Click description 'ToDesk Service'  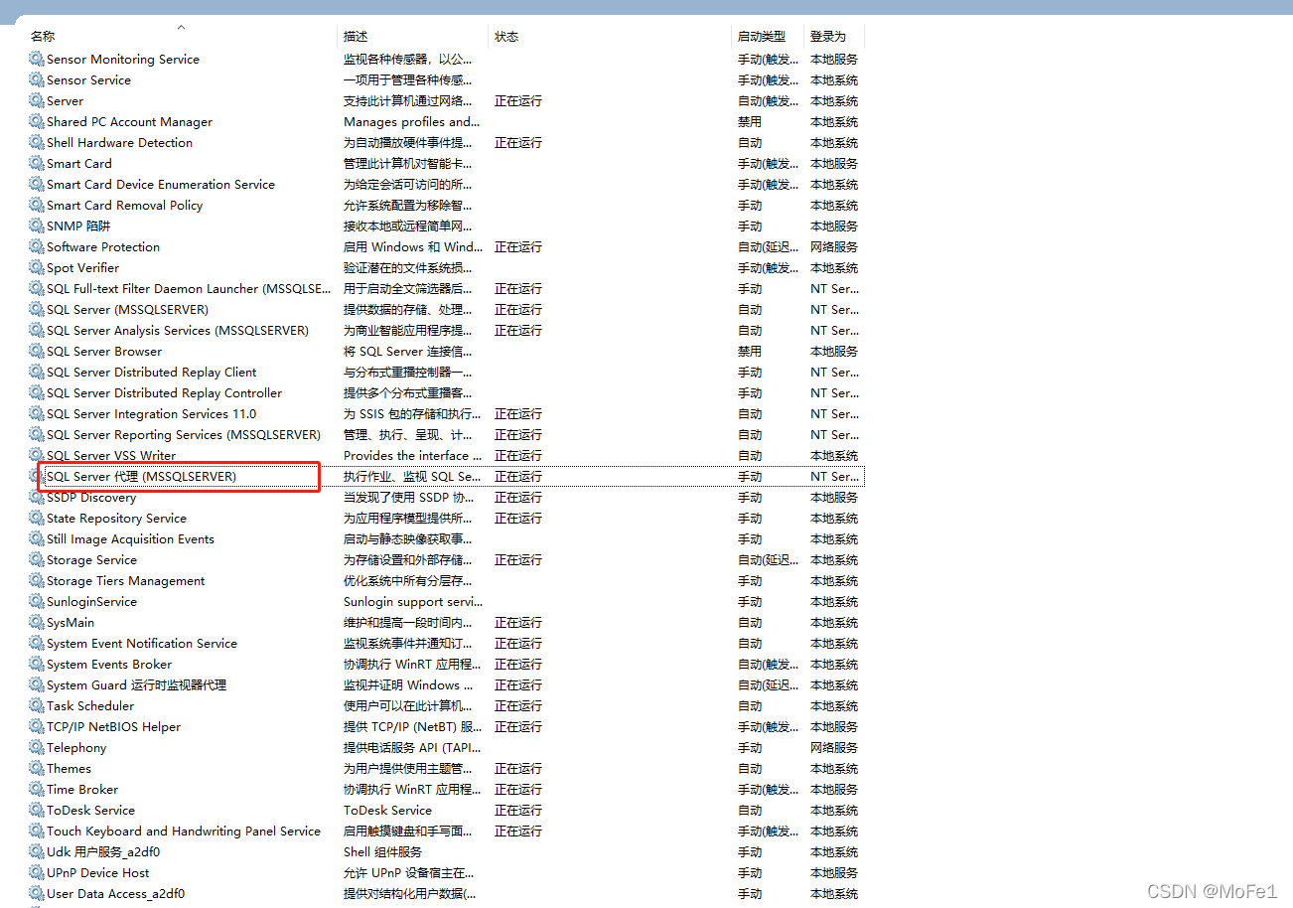pyautogui.click(x=387, y=810)
